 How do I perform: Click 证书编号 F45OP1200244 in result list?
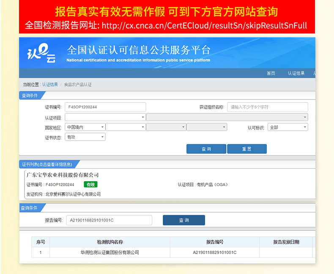(50, 185)
